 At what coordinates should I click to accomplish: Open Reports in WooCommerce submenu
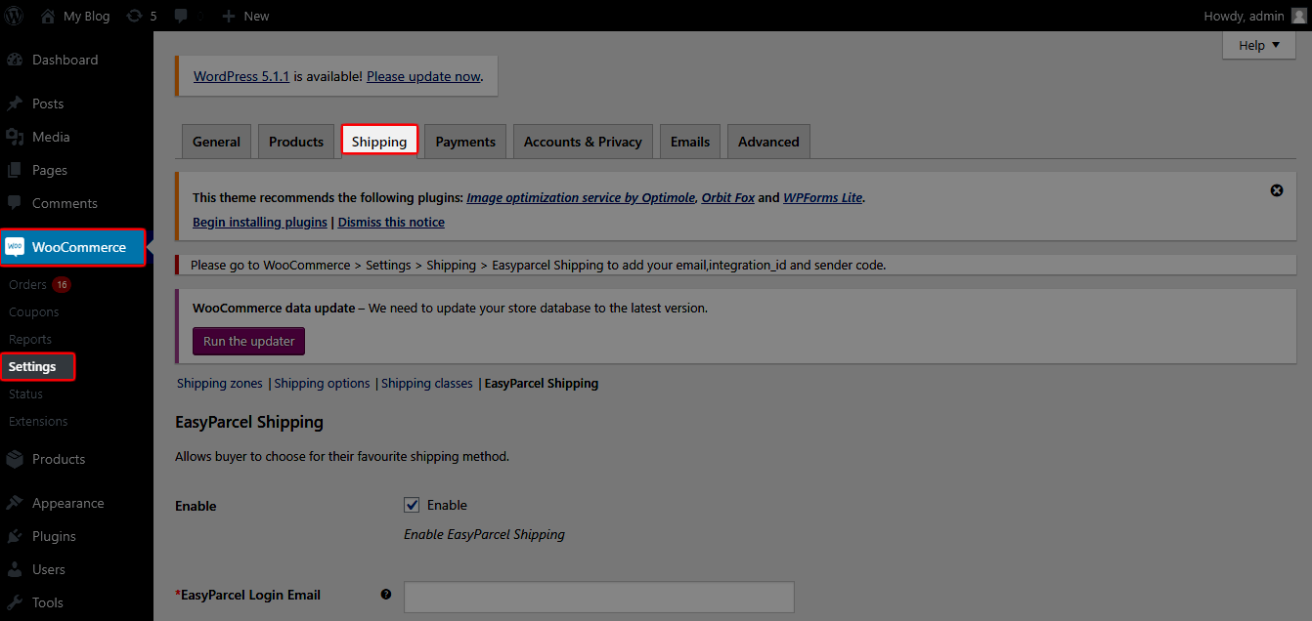(x=30, y=340)
